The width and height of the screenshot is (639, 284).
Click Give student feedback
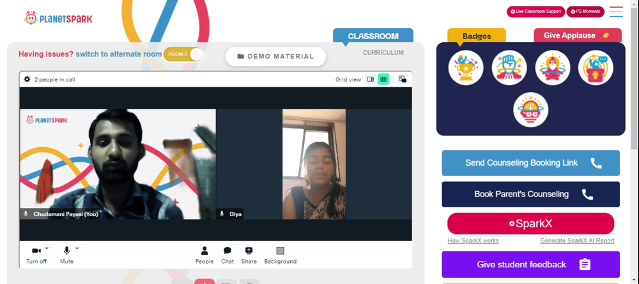pyautogui.click(x=530, y=264)
